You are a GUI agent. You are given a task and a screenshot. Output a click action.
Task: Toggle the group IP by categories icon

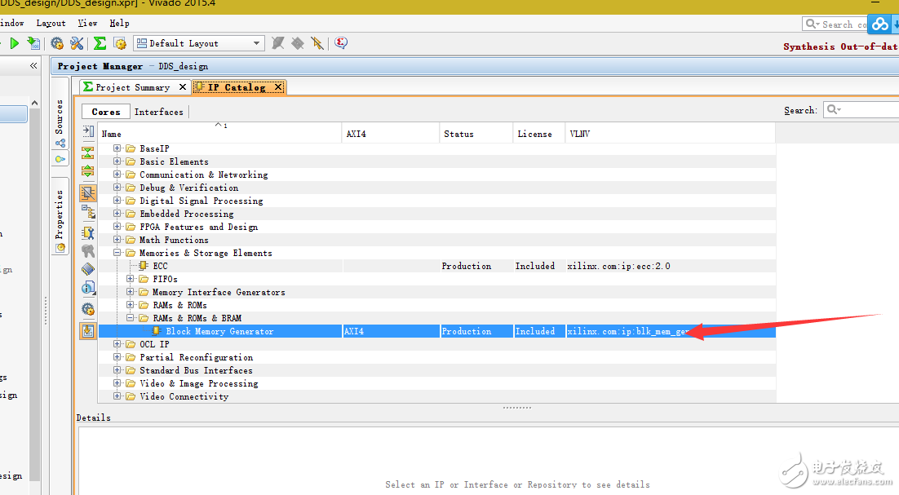tap(87, 210)
